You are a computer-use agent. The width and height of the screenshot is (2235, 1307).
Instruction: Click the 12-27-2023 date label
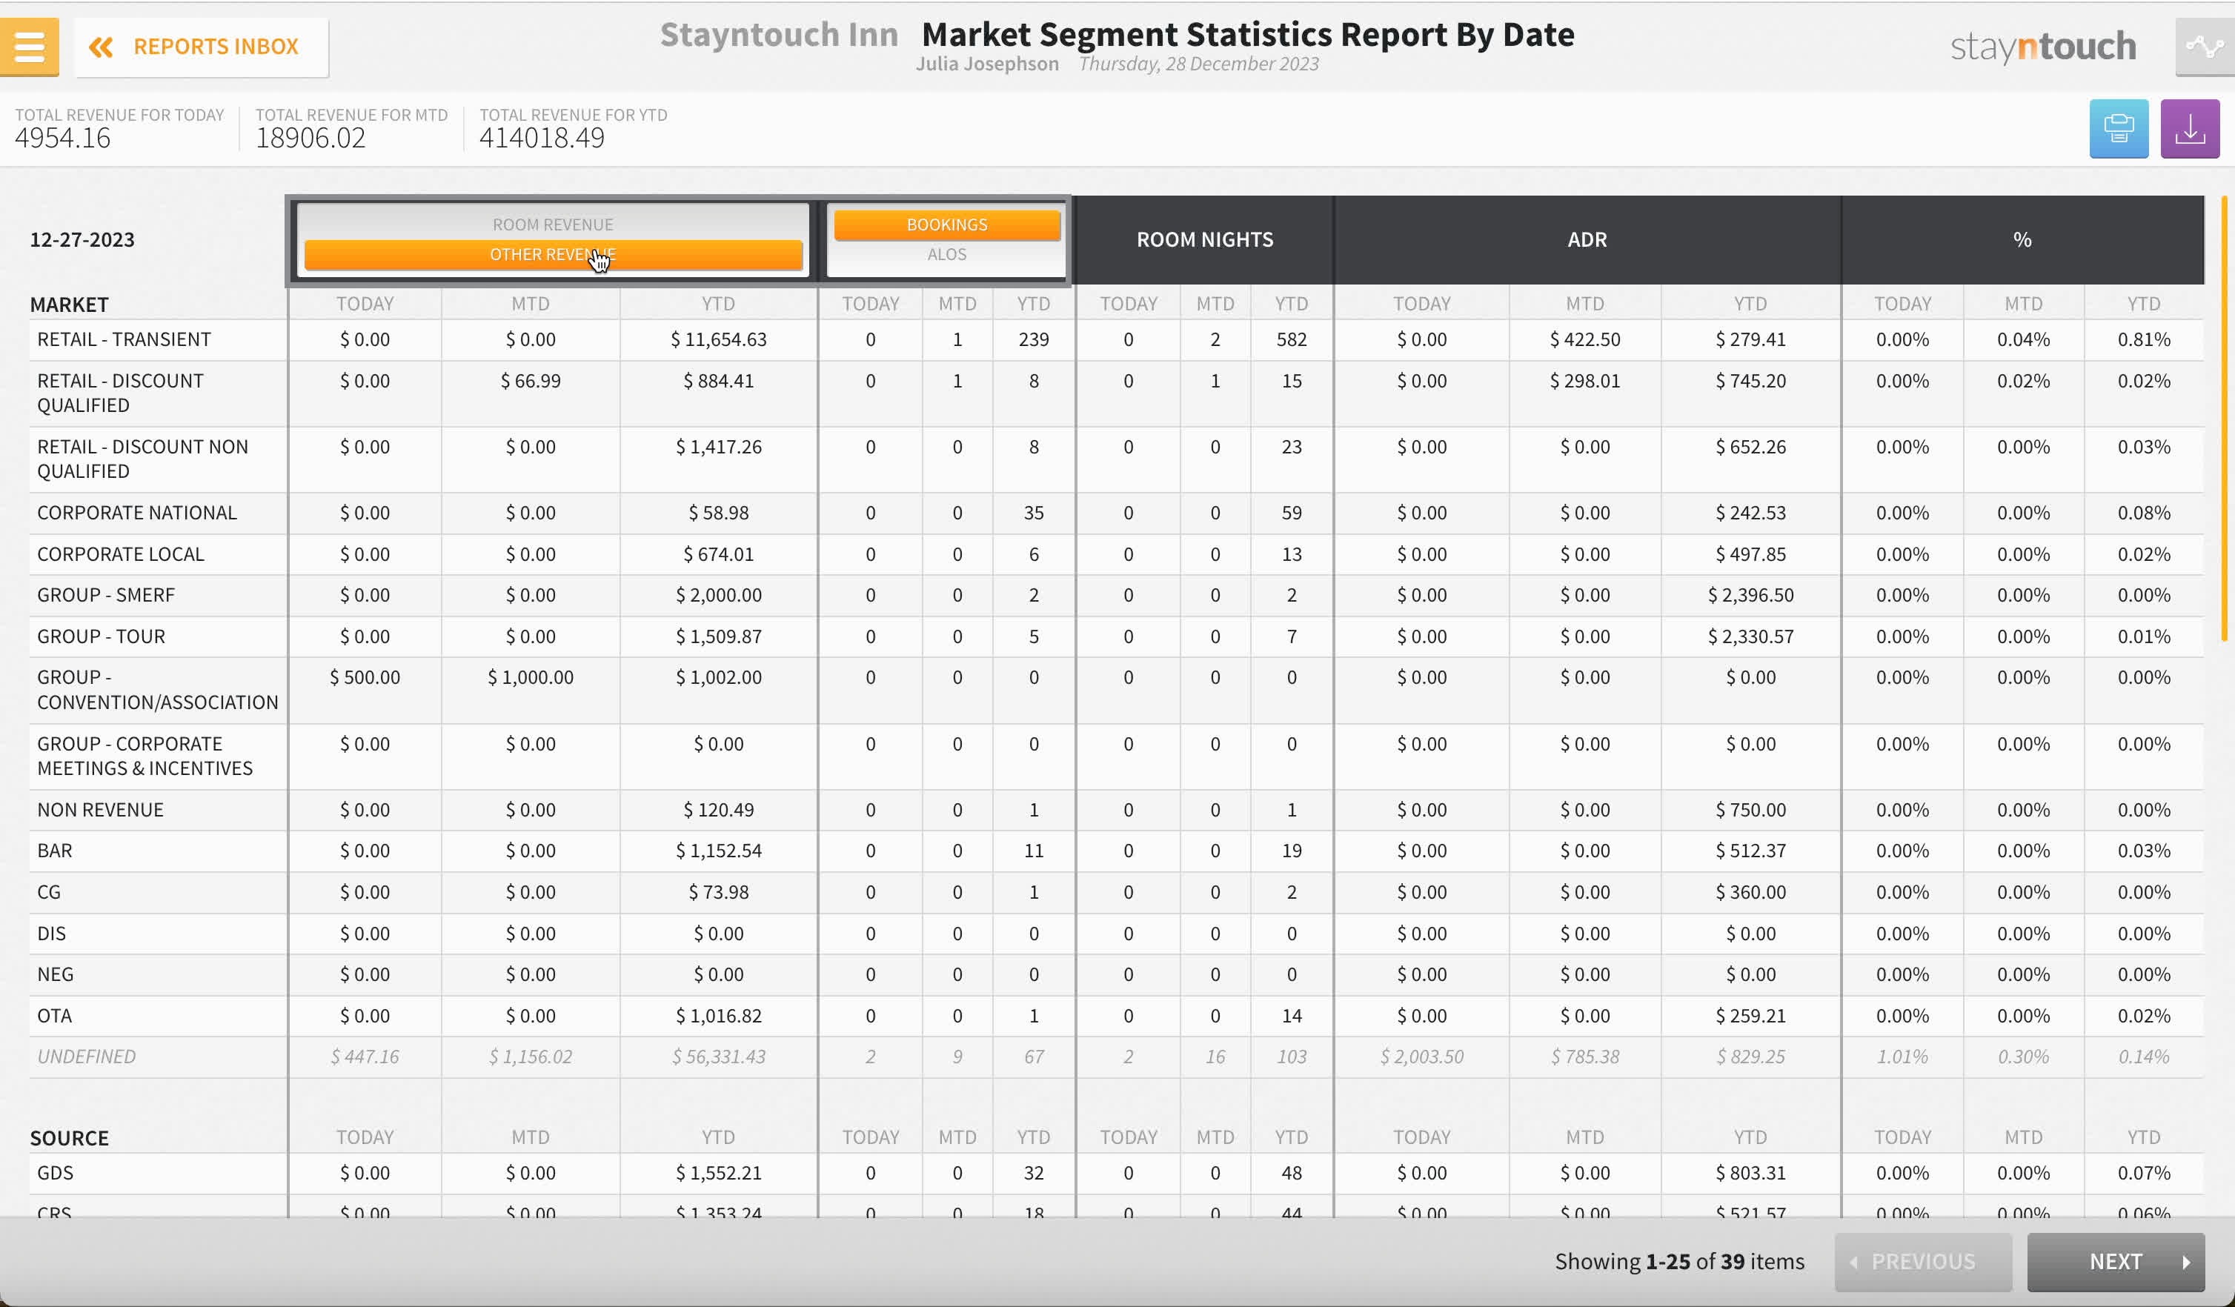coord(82,239)
